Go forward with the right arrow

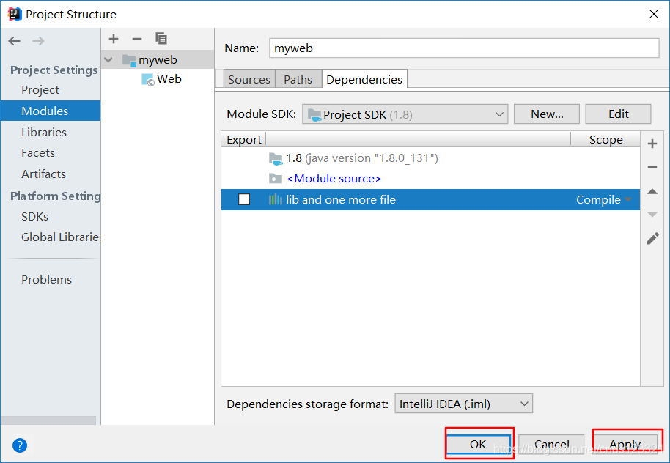38,41
